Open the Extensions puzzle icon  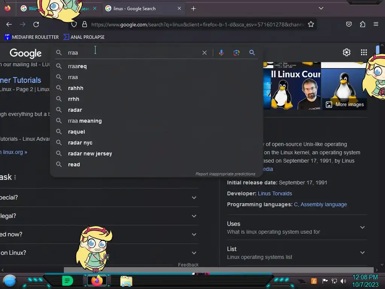pyautogui.click(x=362, y=24)
